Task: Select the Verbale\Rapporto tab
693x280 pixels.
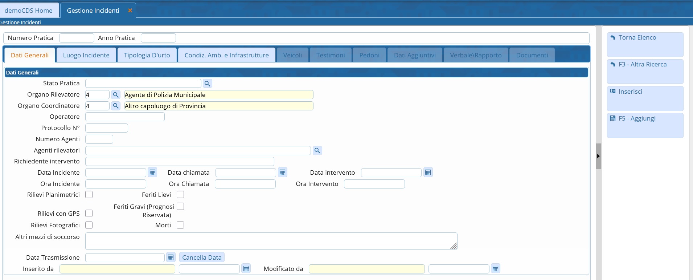Action: (476, 55)
